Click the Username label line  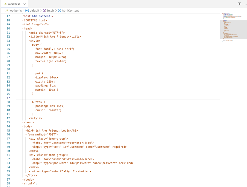pyautogui.click(x=63, y=143)
